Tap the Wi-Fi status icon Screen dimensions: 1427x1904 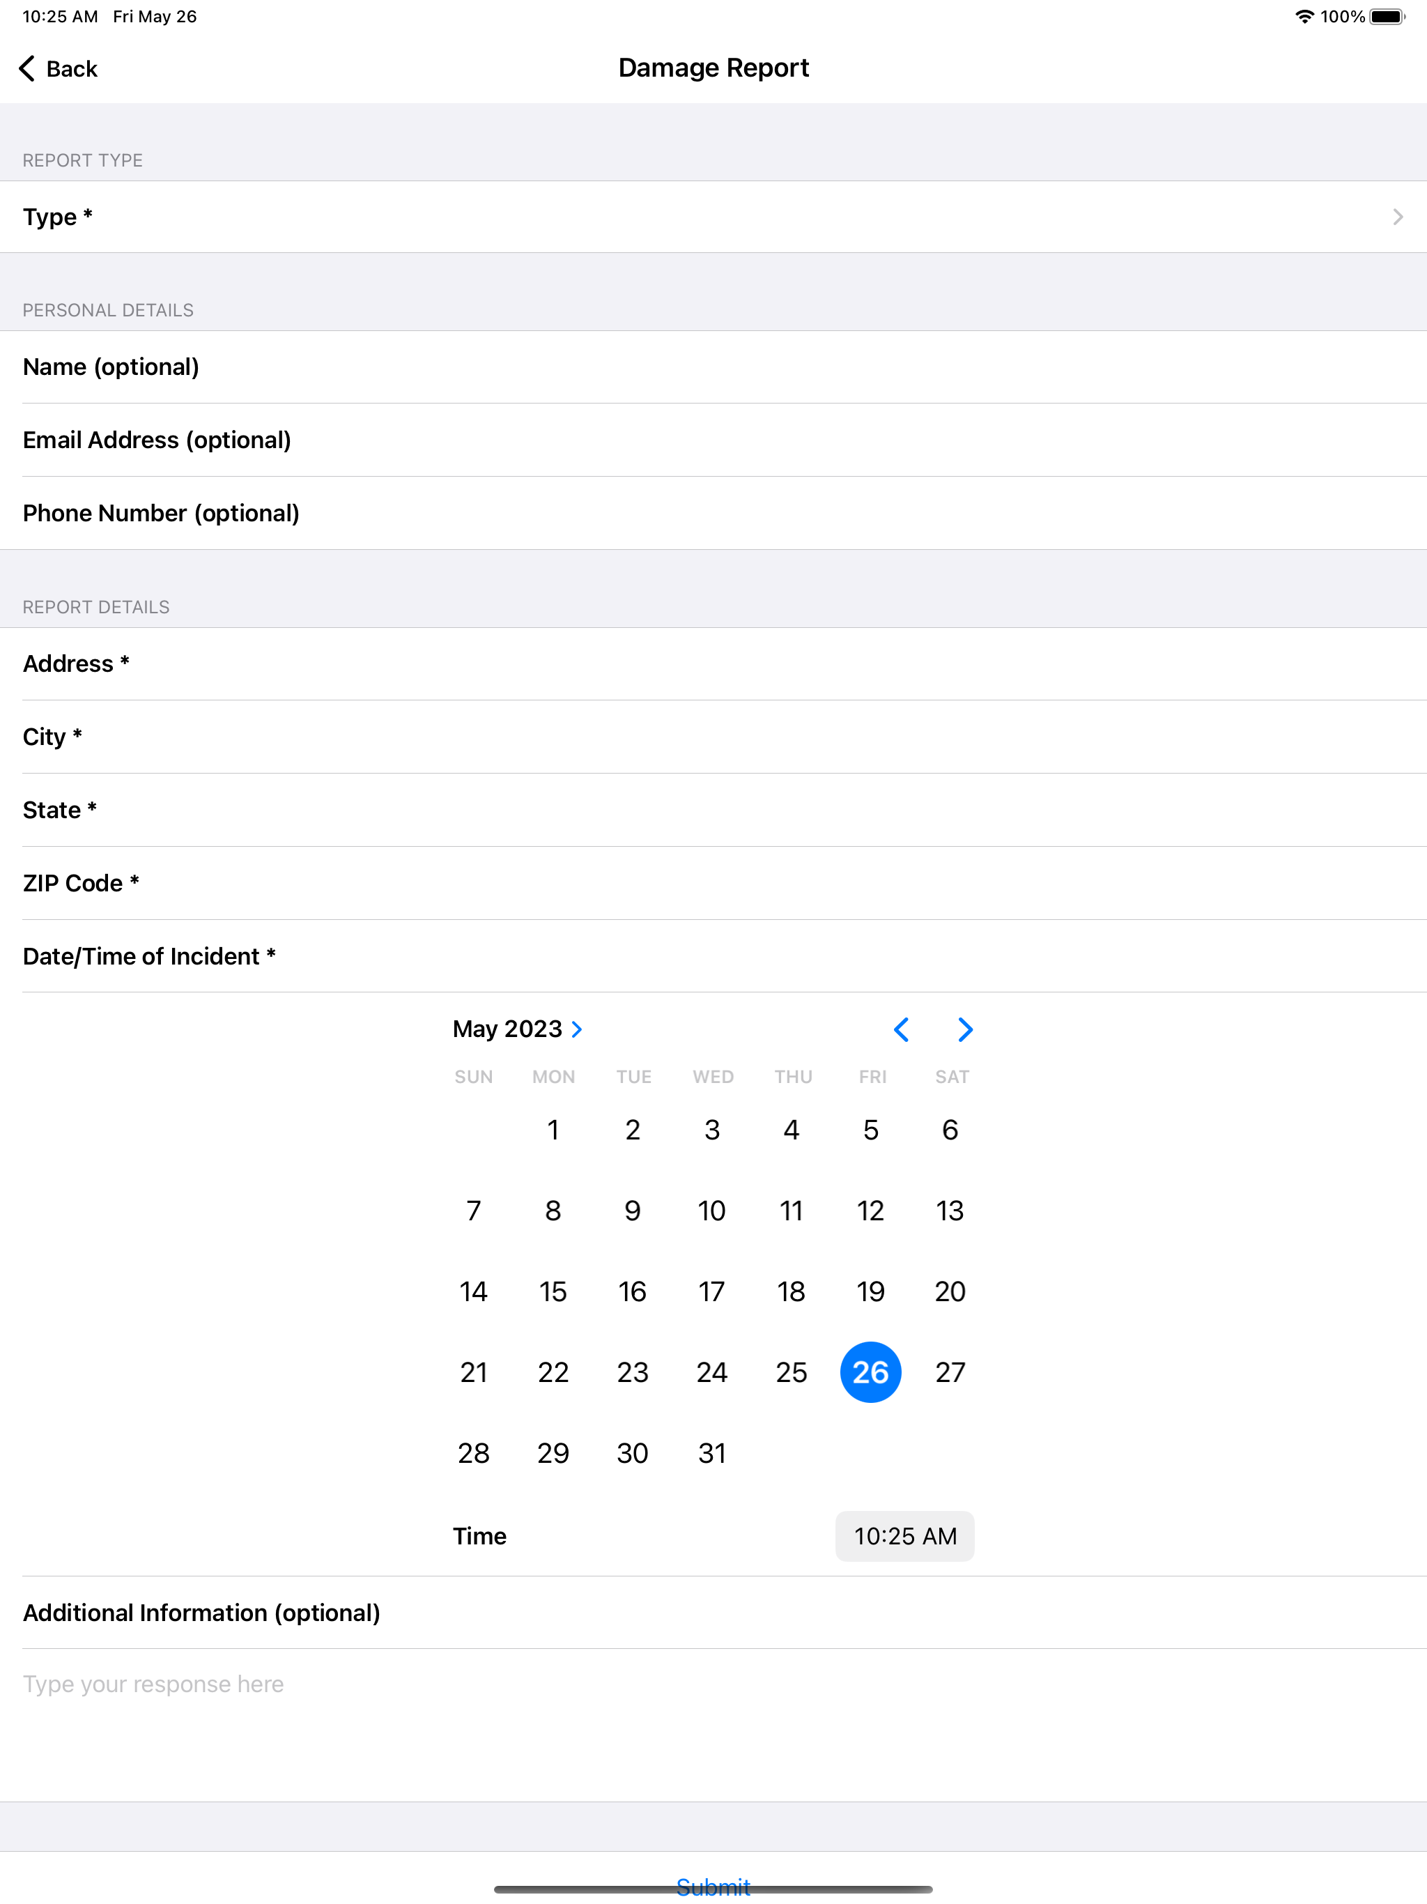(x=1304, y=16)
